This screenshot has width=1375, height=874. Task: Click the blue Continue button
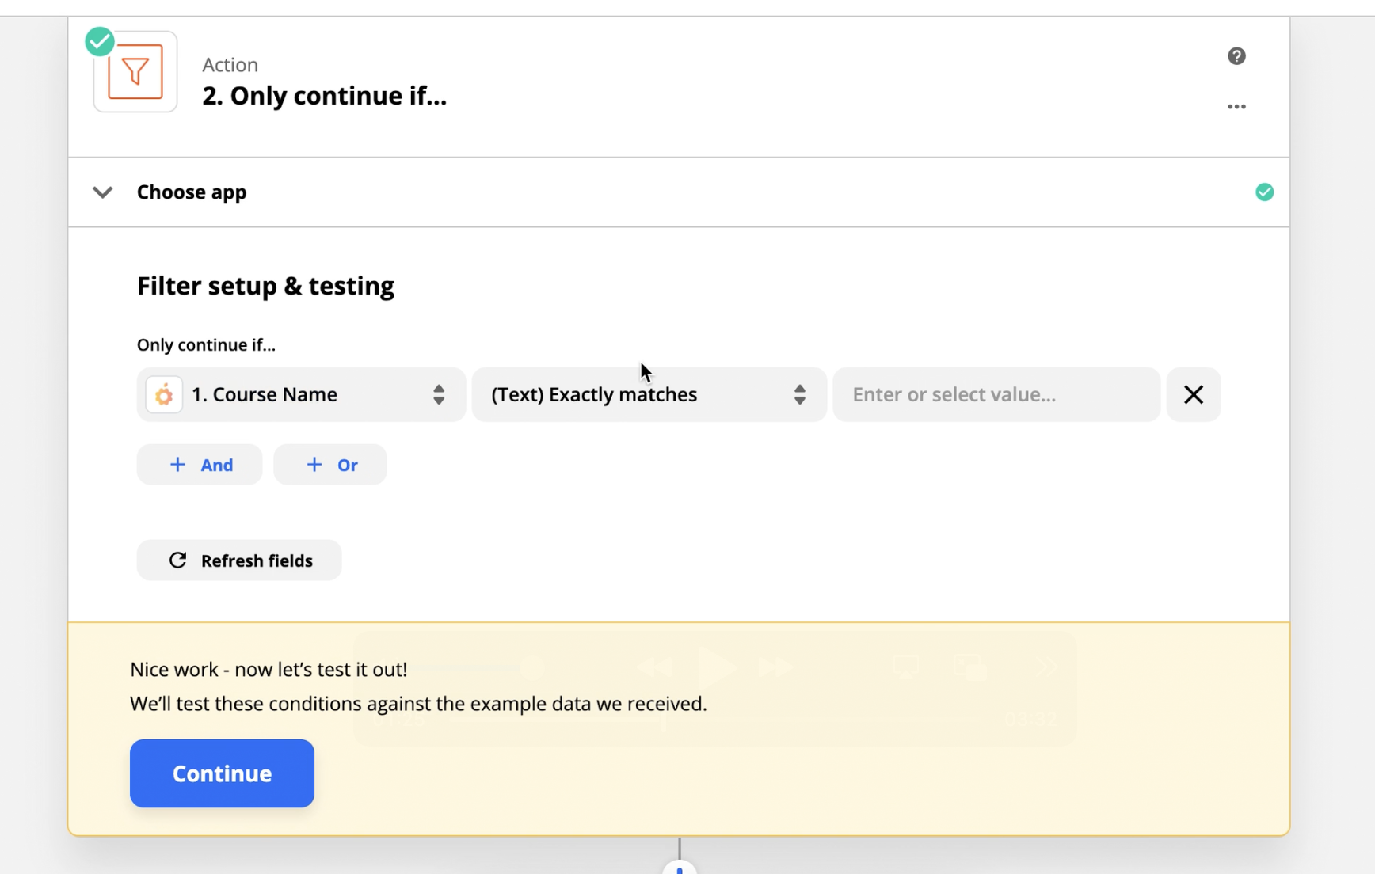pos(222,773)
